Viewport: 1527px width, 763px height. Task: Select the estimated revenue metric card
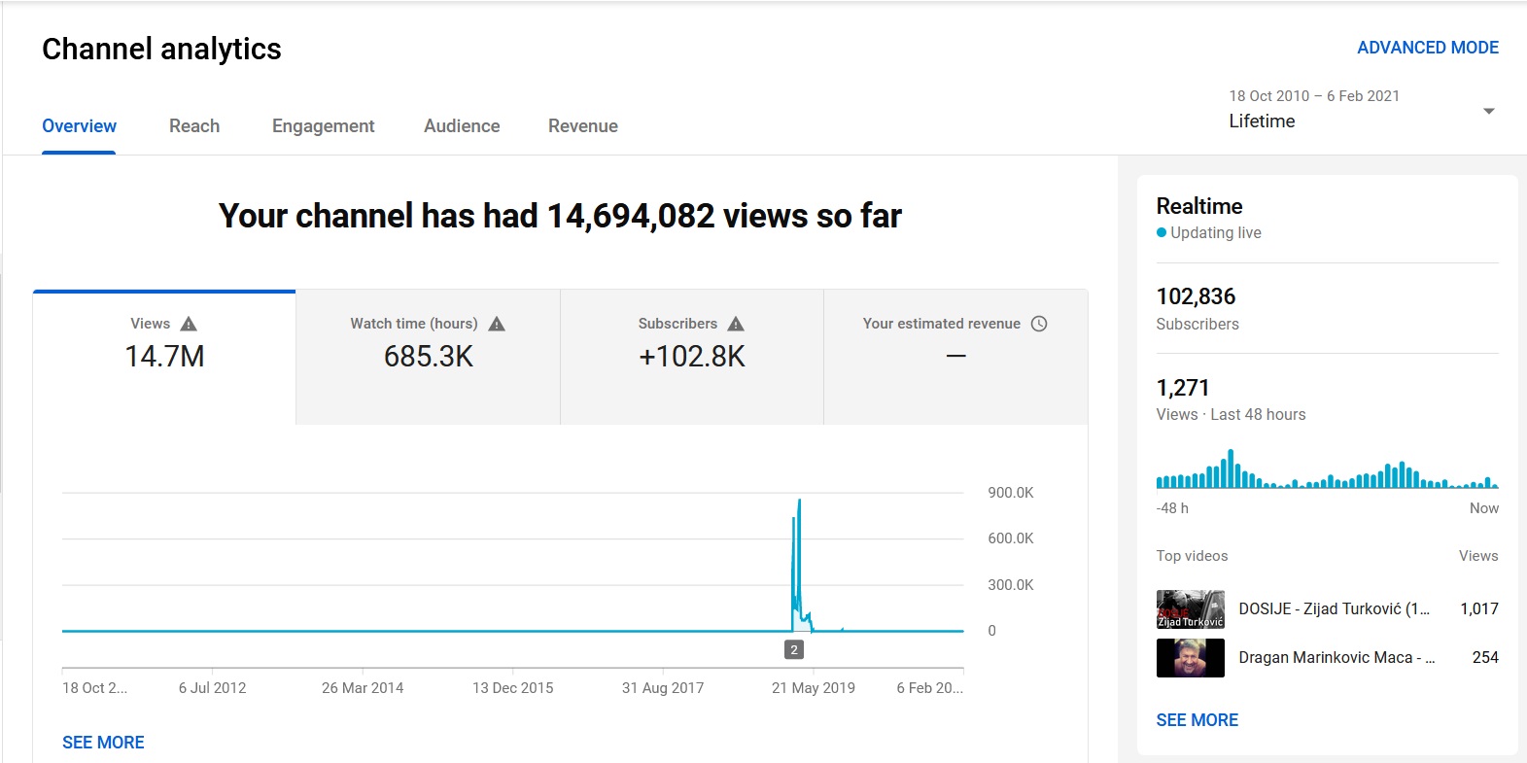tap(955, 357)
